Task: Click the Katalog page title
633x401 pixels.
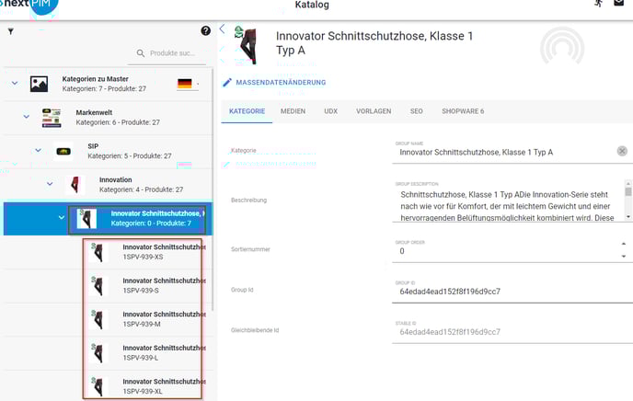Action: (312, 5)
